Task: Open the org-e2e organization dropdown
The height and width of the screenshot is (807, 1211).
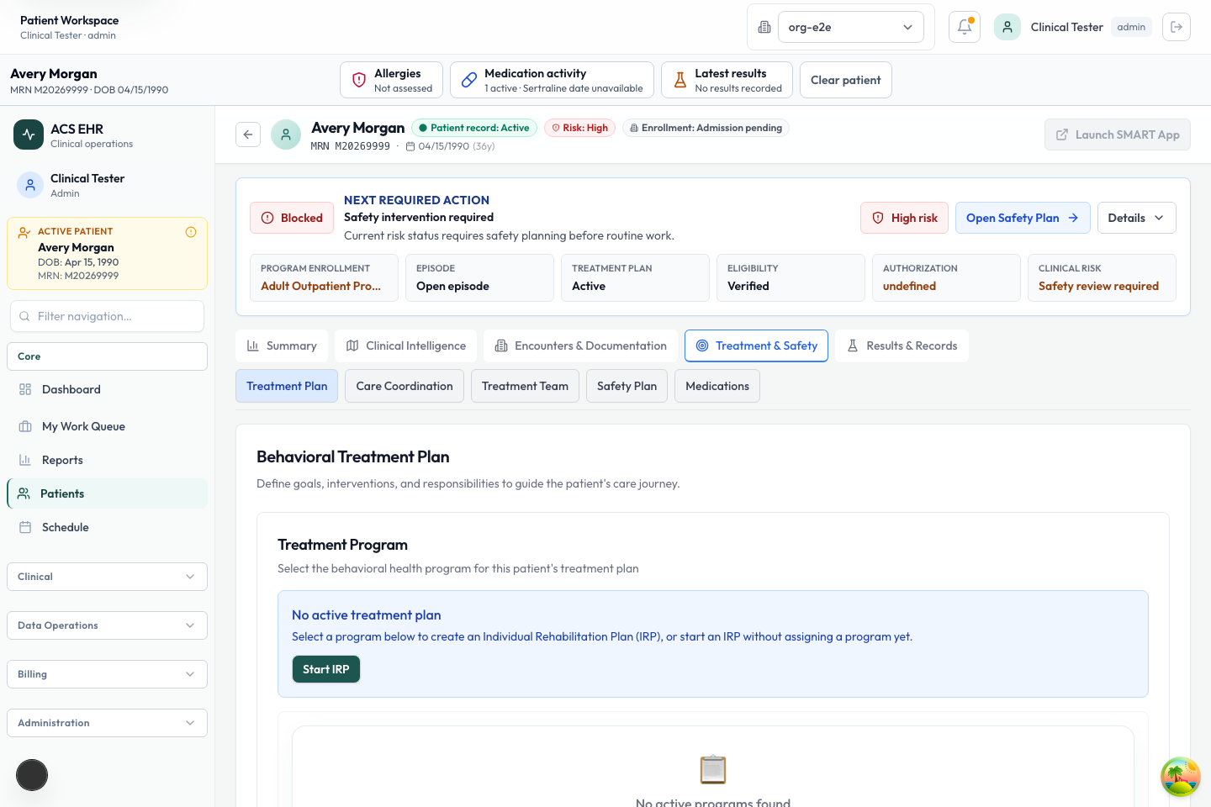Action: 851,27
